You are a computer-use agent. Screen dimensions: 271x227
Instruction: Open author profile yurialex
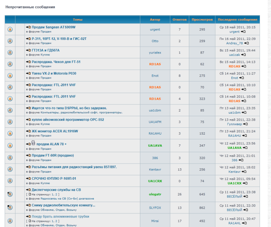(155, 52)
